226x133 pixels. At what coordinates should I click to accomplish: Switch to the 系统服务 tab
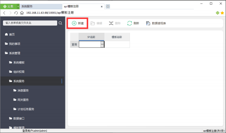coord(41,7)
